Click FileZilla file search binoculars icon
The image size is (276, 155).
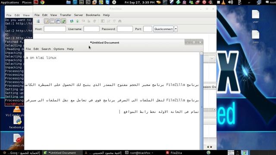pos(120,21)
